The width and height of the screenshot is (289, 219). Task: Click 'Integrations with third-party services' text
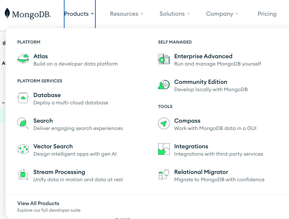(x=219, y=154)
